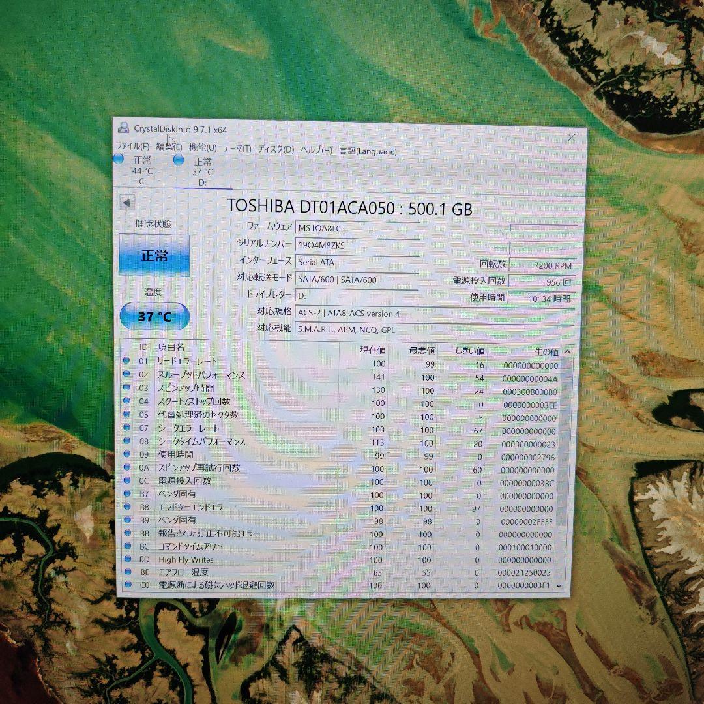This screenshot has width=704, height=704.
Task: Open the テーマ(T) theme menu
Action: pyautogui.click(x=237, y=149)
